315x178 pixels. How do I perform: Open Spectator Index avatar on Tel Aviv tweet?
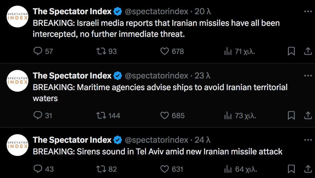[x=18, y=145]
